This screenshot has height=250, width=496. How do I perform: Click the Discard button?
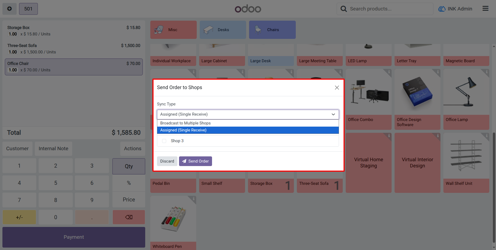point(167,161)
